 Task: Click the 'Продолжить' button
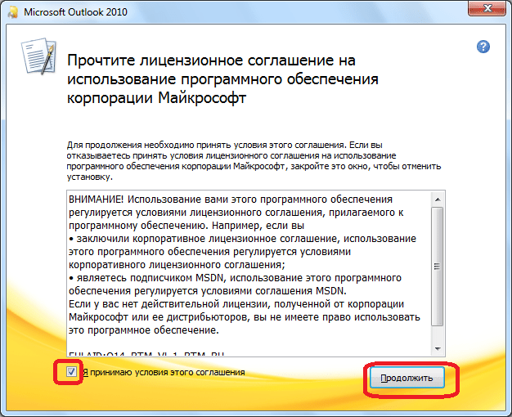[x=407, y=378]
